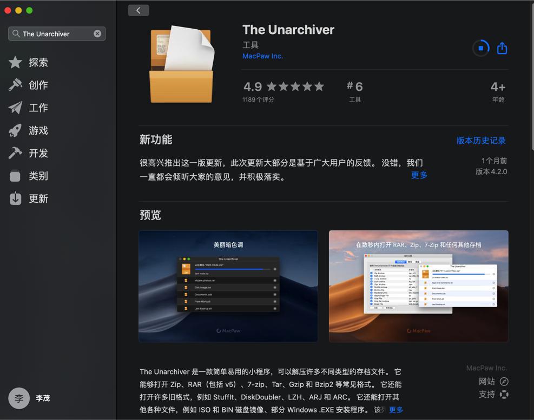The width and height of the screenshot is (534, 420).
Task: Open the 更新 download icon section
Action: (x=15, y=198)
